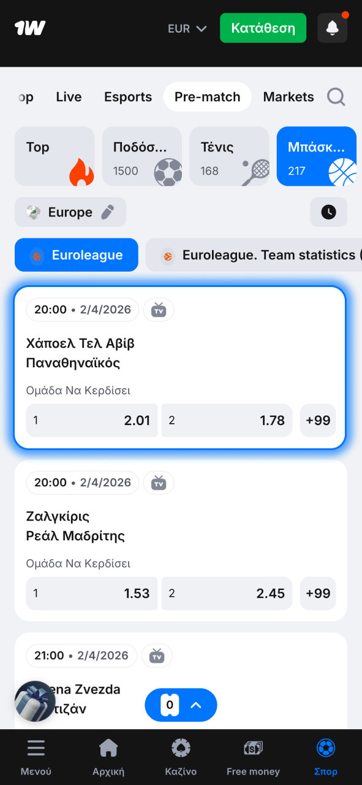Open the Free money section
This screenshot has width=362, height=785.
252,756
